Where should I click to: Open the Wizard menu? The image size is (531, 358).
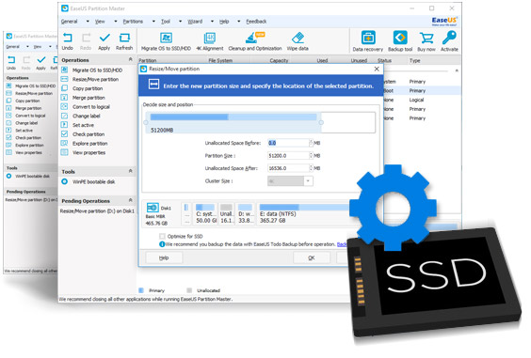(195, 22)
